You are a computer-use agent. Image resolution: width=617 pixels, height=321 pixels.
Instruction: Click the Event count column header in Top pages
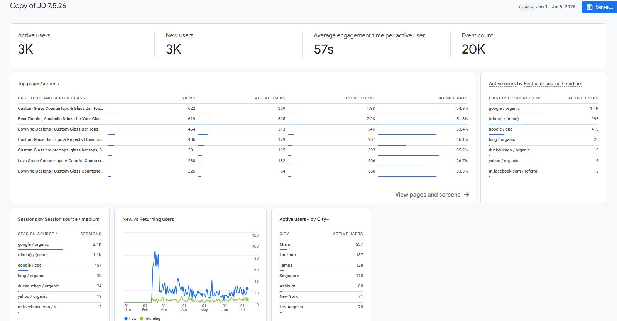click(360, 98)
